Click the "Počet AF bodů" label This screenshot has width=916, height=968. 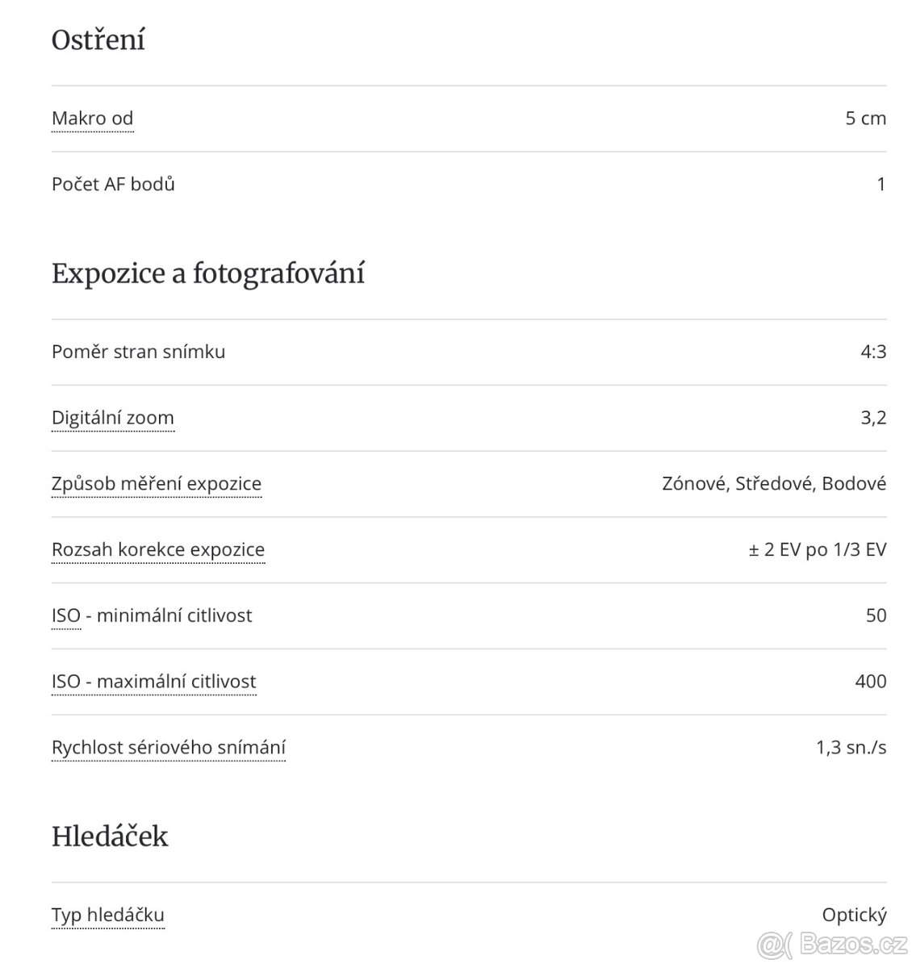point(113,184)
